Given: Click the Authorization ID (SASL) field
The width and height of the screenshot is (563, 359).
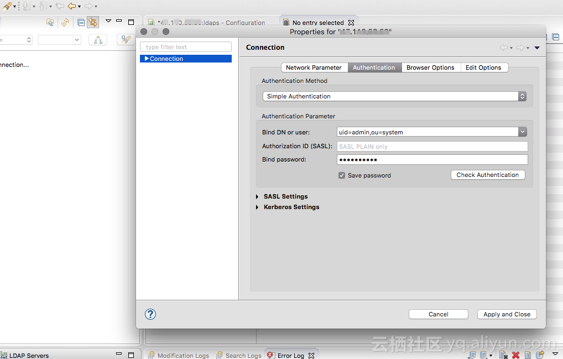Looking at the screenshot, I should [432, 147].
